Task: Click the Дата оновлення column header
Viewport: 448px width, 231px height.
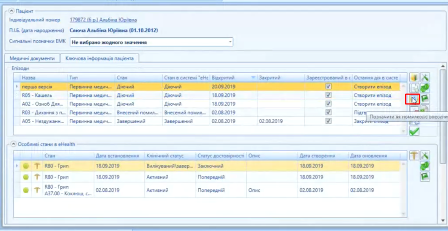Action: [374, 155]
